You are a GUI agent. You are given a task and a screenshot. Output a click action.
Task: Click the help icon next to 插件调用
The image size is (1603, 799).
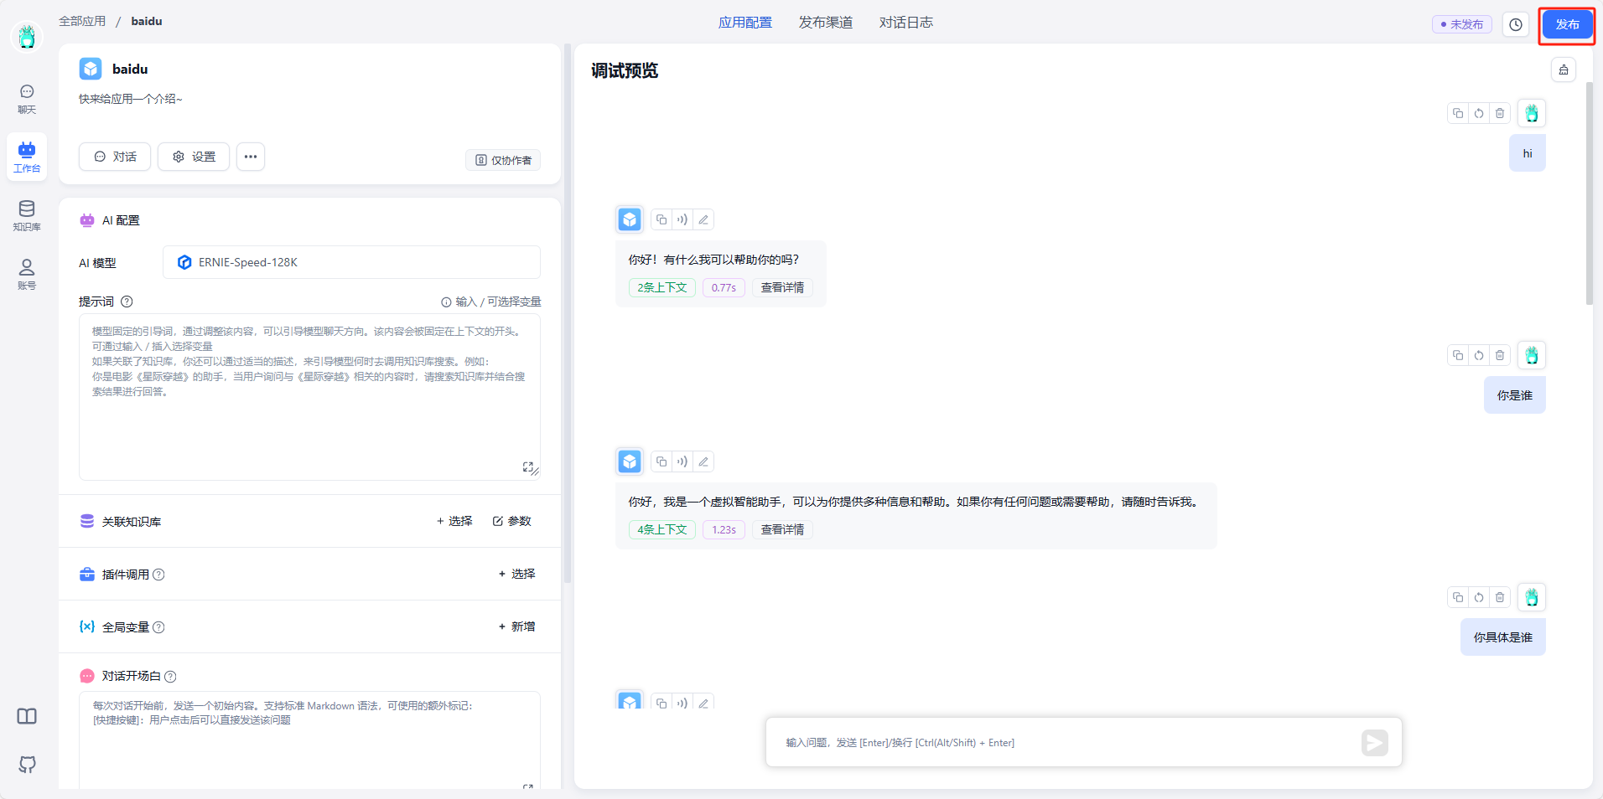coord(158,575)
